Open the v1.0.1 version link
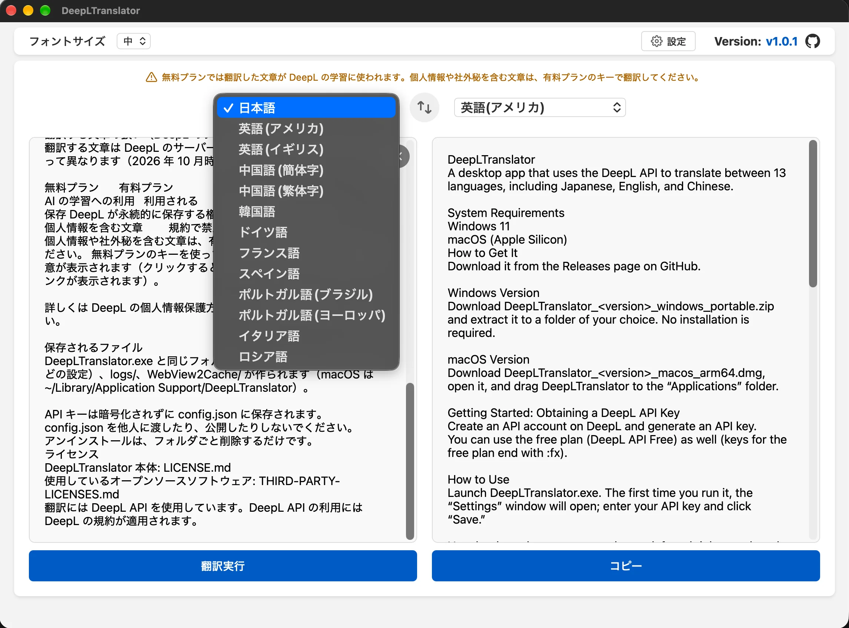 tap(781, 41)
